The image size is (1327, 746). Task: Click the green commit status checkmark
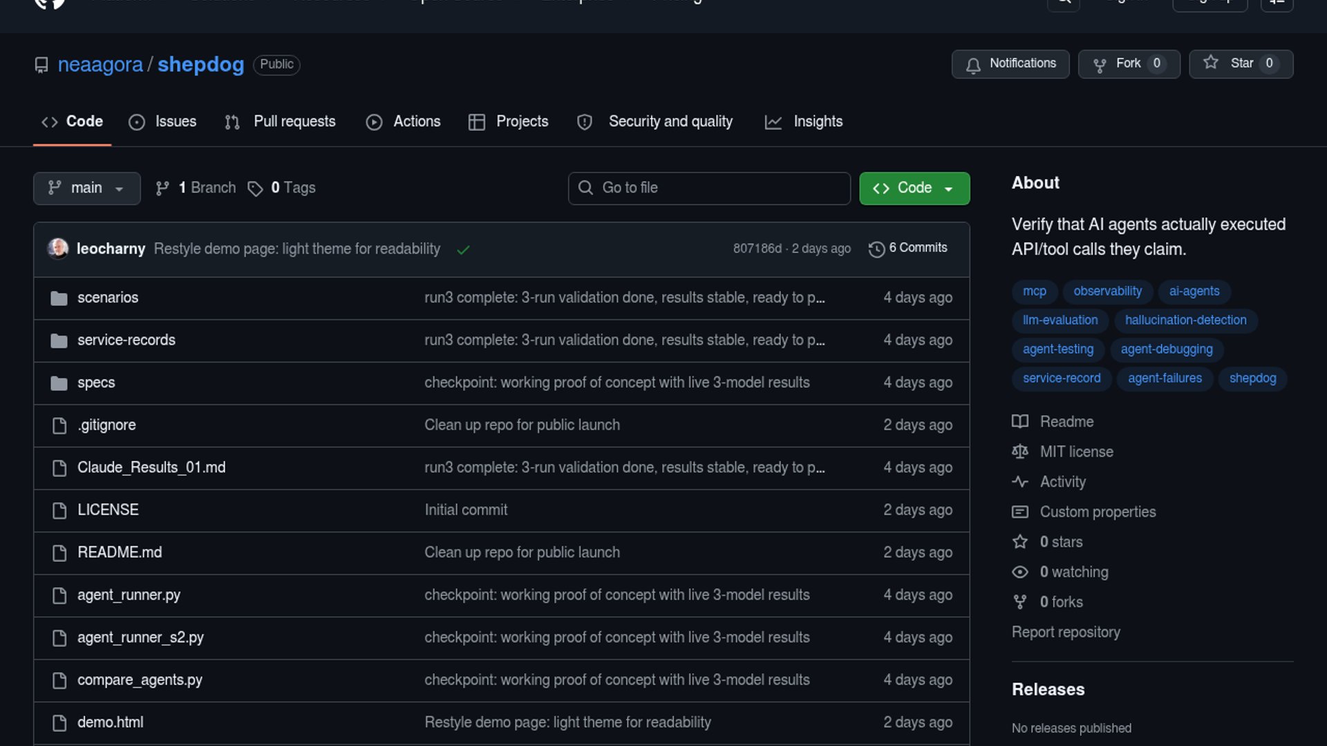463,249
